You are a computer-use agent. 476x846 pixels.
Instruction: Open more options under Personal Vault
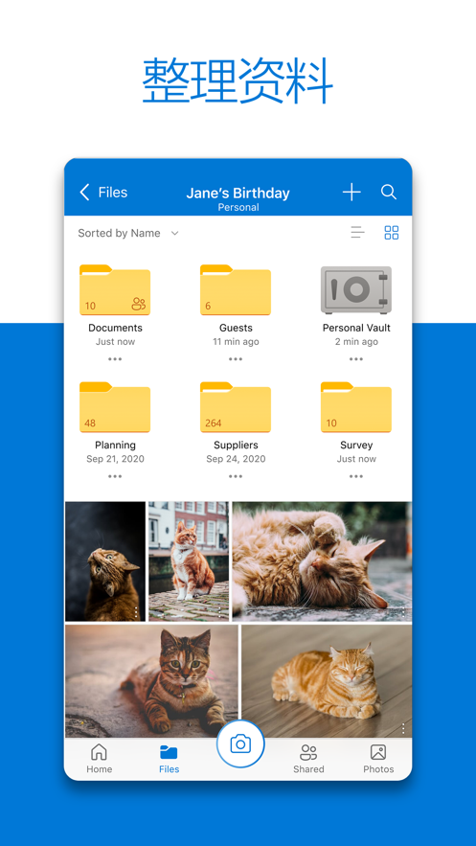point(355,358)
